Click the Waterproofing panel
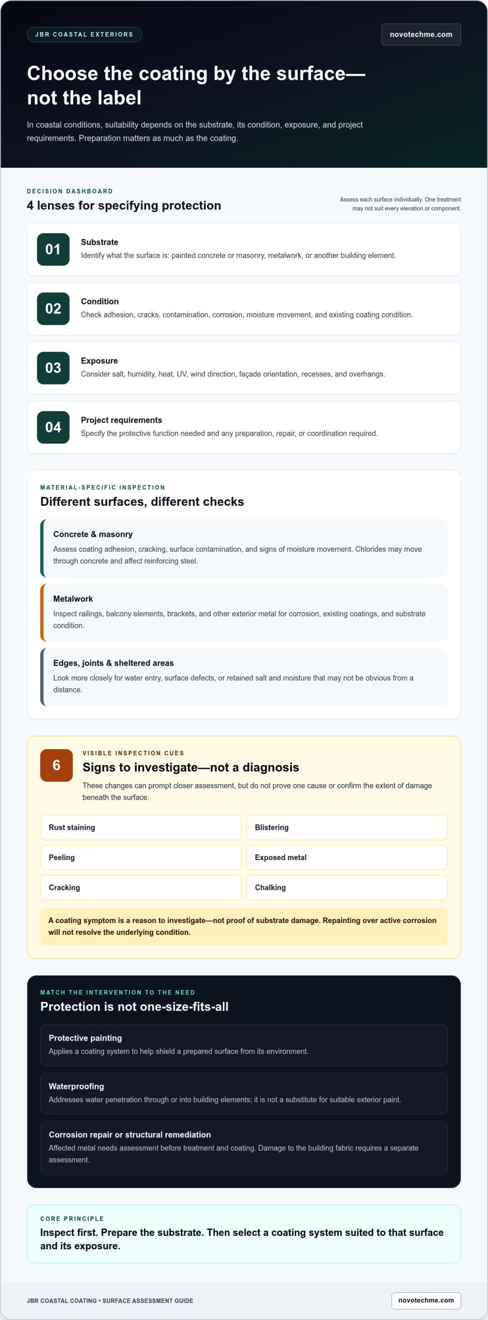488x1320 pixels. [x=244, y=1093]
